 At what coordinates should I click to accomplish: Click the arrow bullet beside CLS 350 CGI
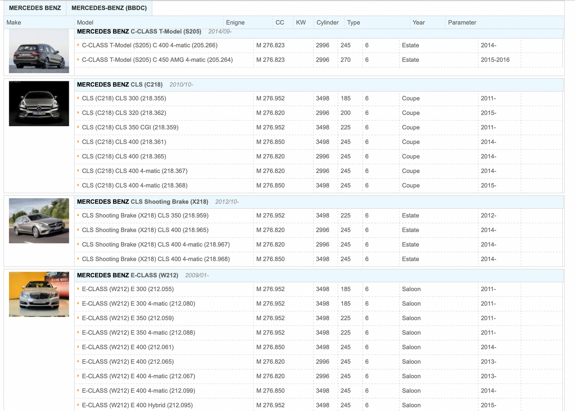(x=78, y=127)
